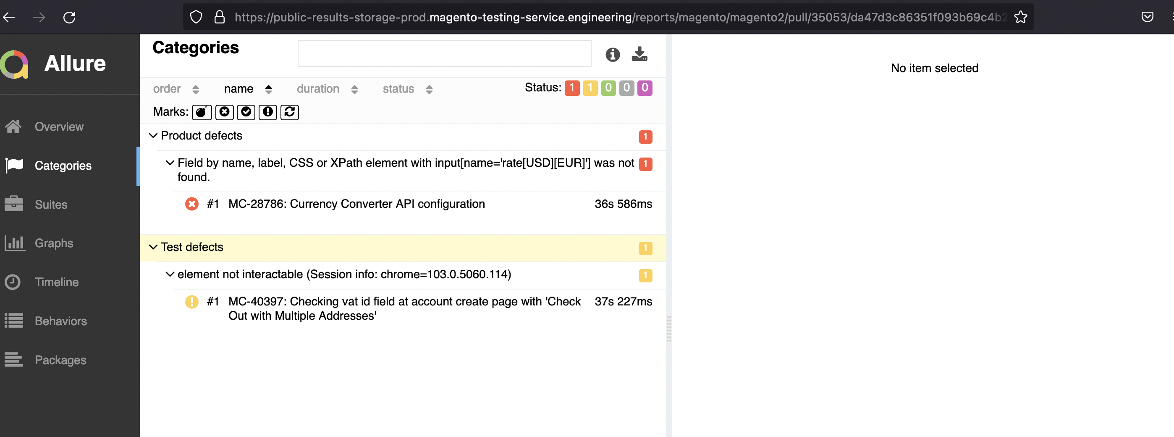Open the Categories section
This screenshot has width=1174, height=437.
click(70, 166)
